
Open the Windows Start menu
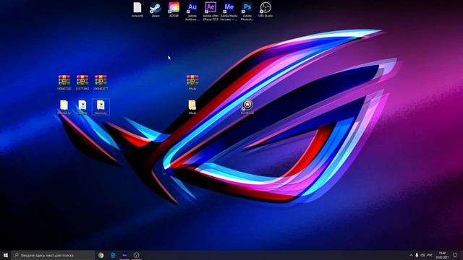[x=6, y=255]
